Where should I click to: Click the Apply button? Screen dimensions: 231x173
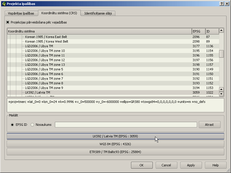click(191, 165)
